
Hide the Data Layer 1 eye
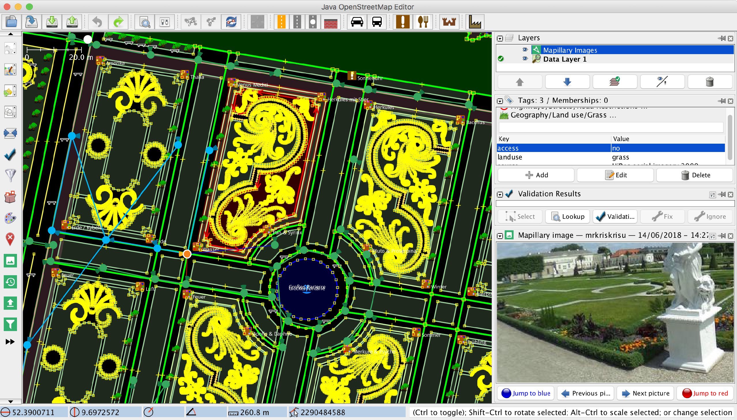point(525,59)
